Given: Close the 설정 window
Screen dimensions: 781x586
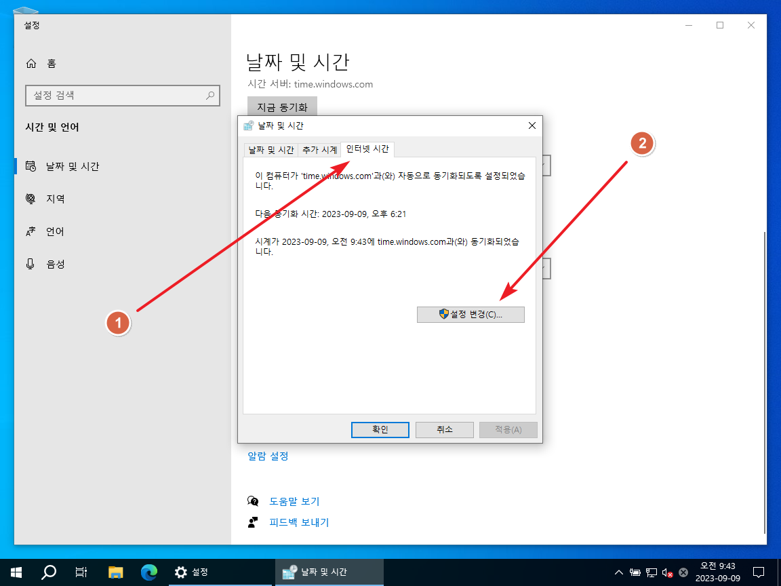Looking at the screenshot, I should [751, 25].
